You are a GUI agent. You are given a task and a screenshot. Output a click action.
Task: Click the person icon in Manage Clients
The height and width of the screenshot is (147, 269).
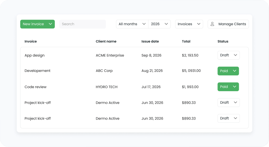212,24
